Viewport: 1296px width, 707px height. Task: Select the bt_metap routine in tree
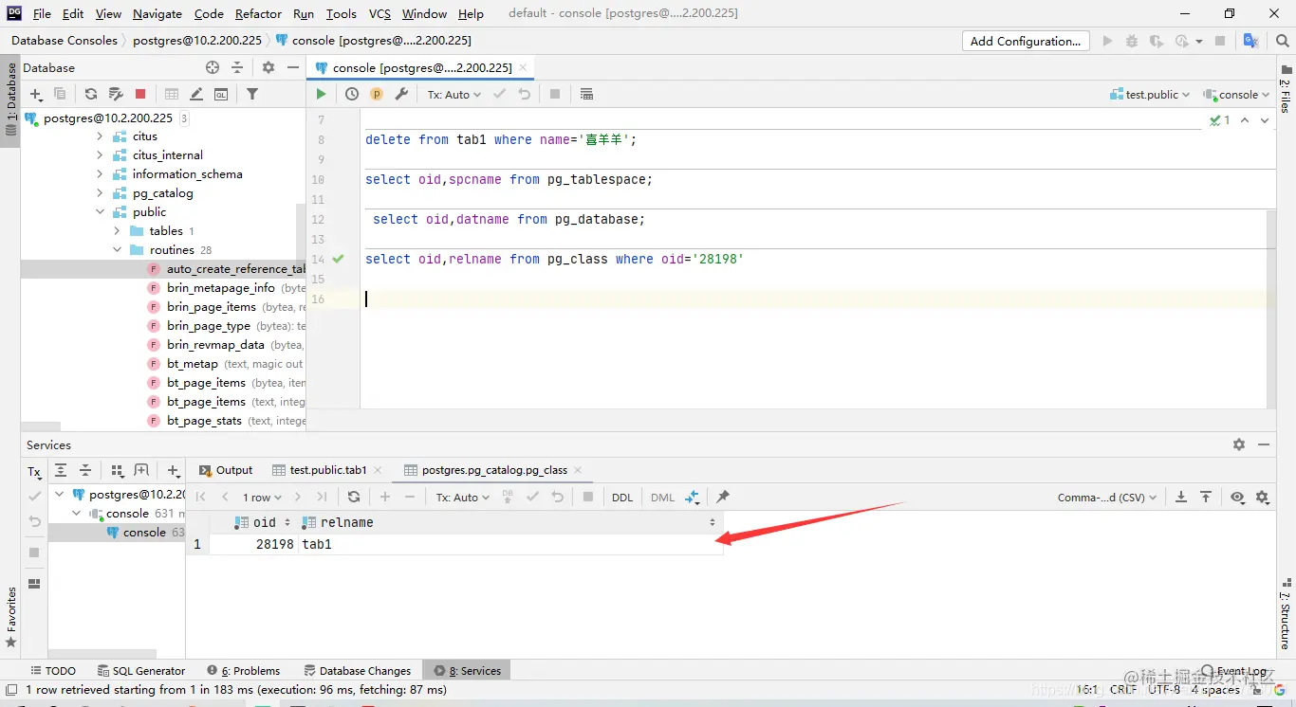[193, 364]
